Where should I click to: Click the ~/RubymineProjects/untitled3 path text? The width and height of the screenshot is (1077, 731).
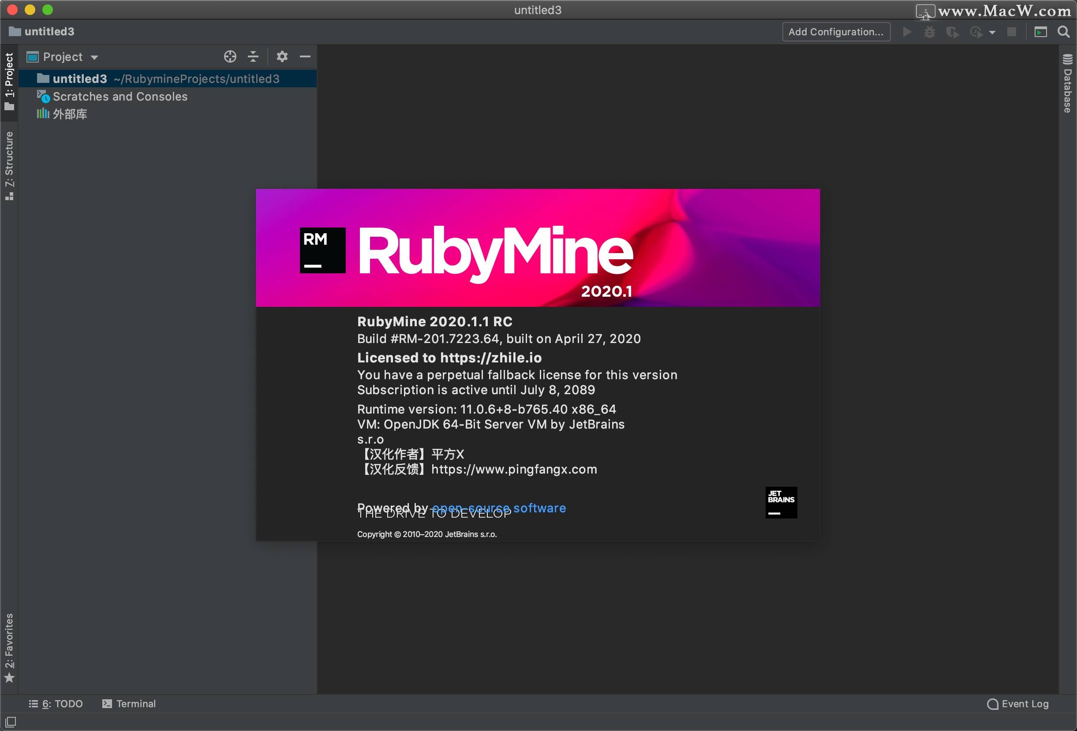click(197, 79)
